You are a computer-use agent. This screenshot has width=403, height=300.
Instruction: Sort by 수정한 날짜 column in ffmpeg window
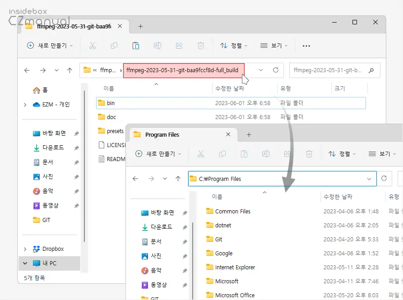(230, 88)
